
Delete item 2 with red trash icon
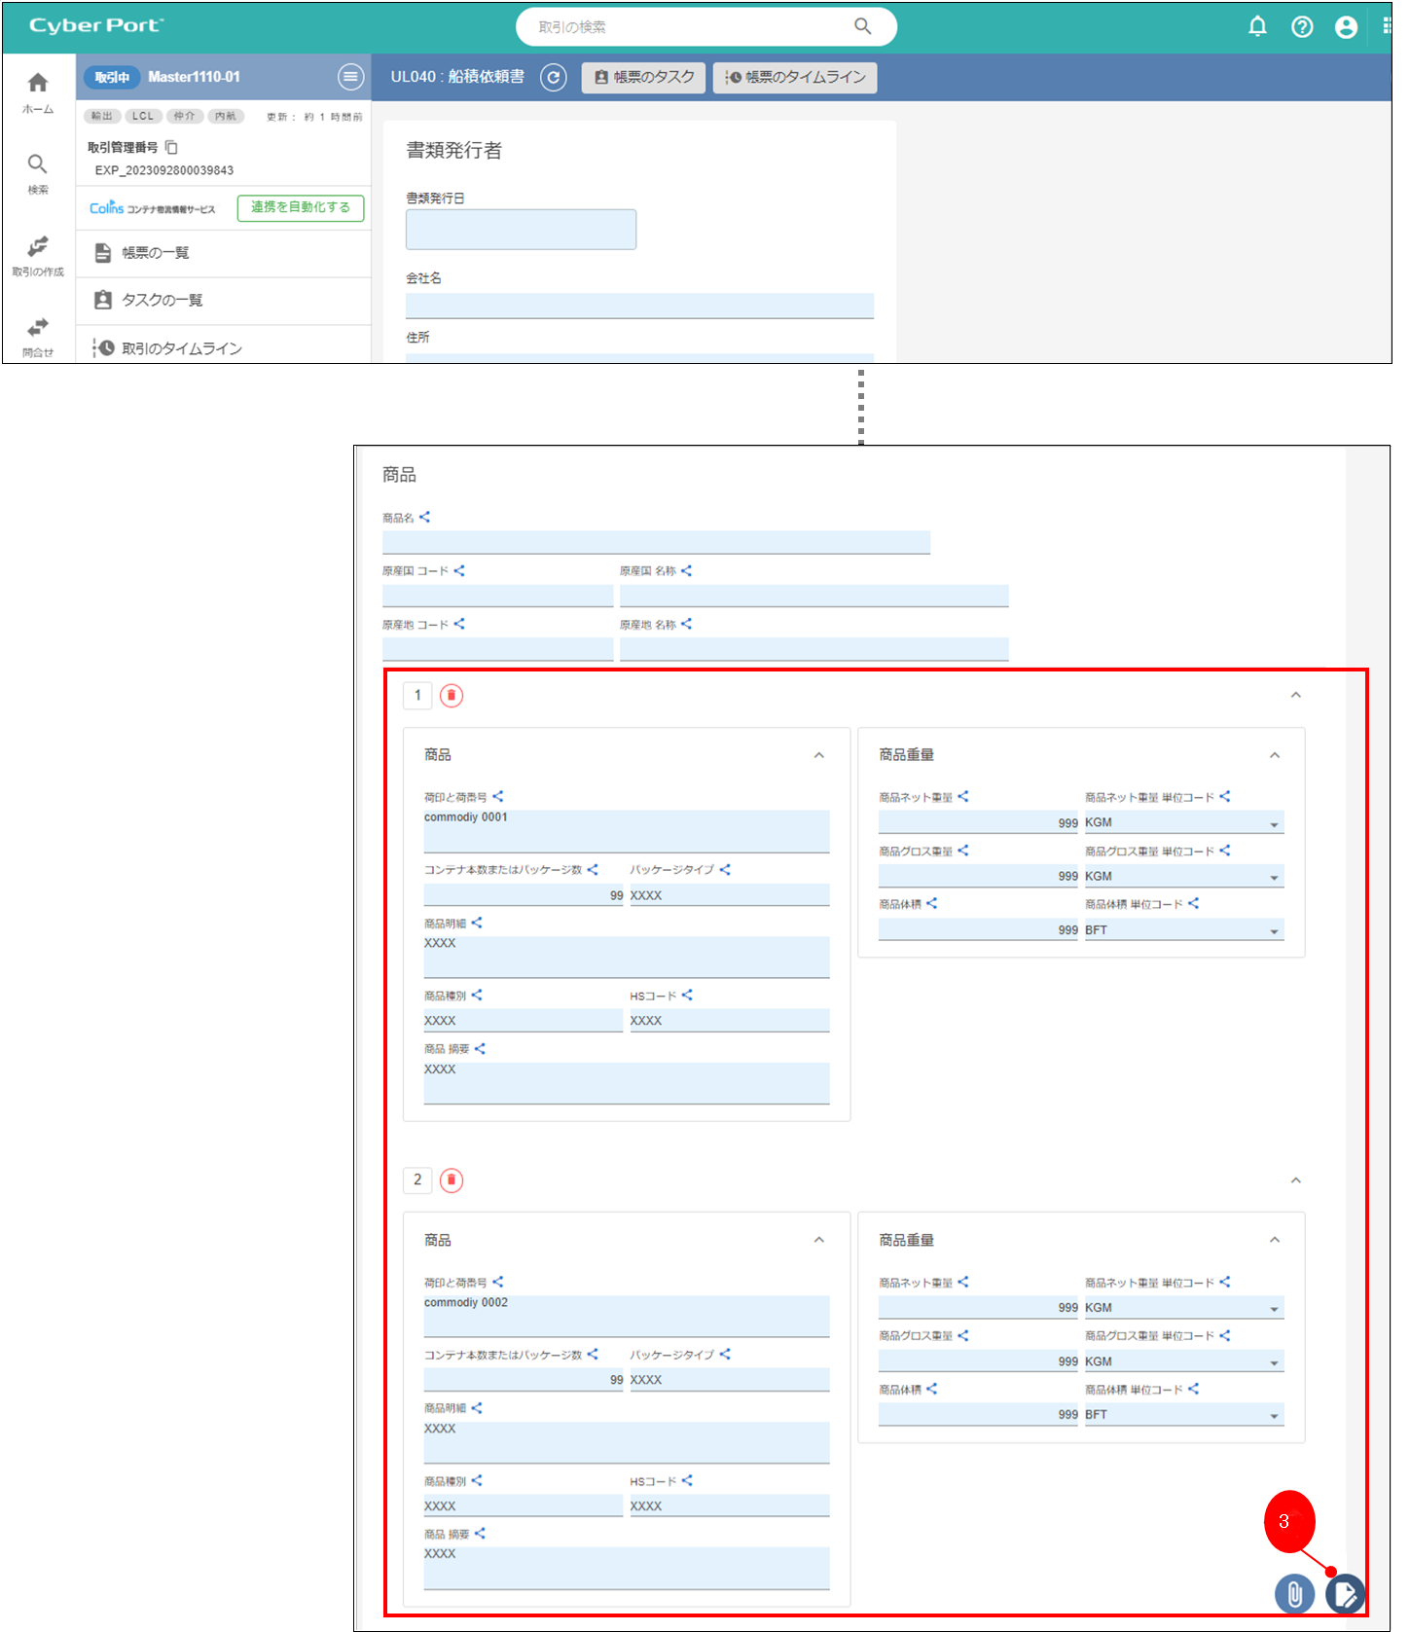click(x=452, y=1180)
